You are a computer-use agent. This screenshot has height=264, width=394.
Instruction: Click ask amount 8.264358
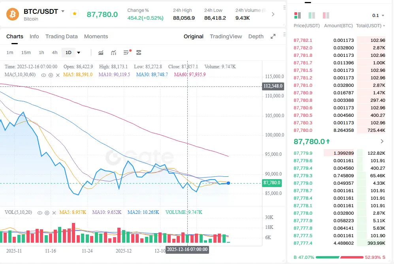point(343,130)
